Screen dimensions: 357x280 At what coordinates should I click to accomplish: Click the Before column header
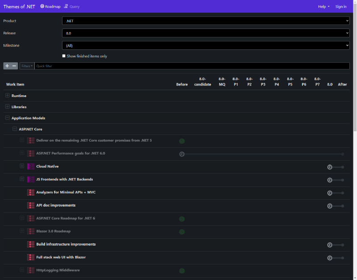click(182, 84)
